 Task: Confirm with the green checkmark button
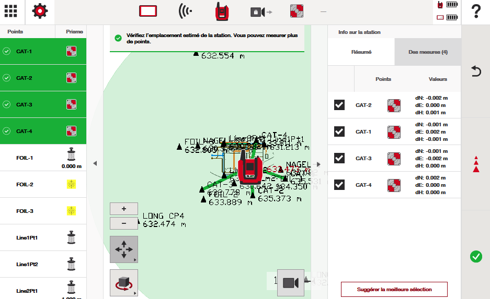tap(476, 256)
